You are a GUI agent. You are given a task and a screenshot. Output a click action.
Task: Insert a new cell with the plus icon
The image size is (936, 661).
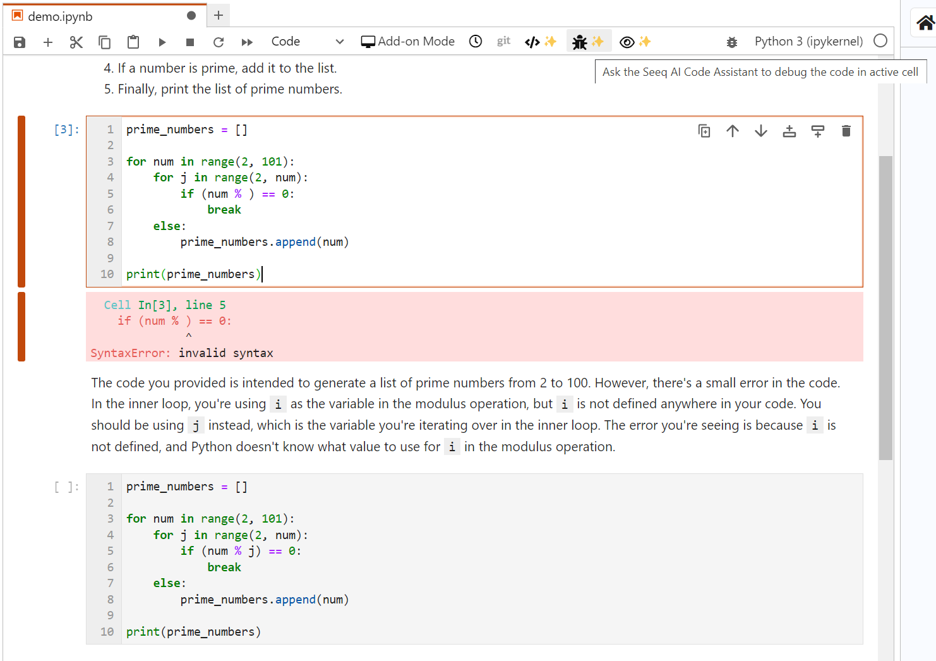48,42
